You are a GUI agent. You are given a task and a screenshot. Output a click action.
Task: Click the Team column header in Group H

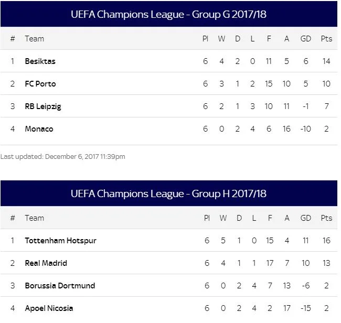click(35, 218)
